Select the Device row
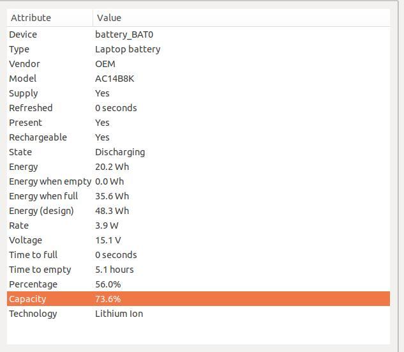404x352 pixels. [198, 34]
